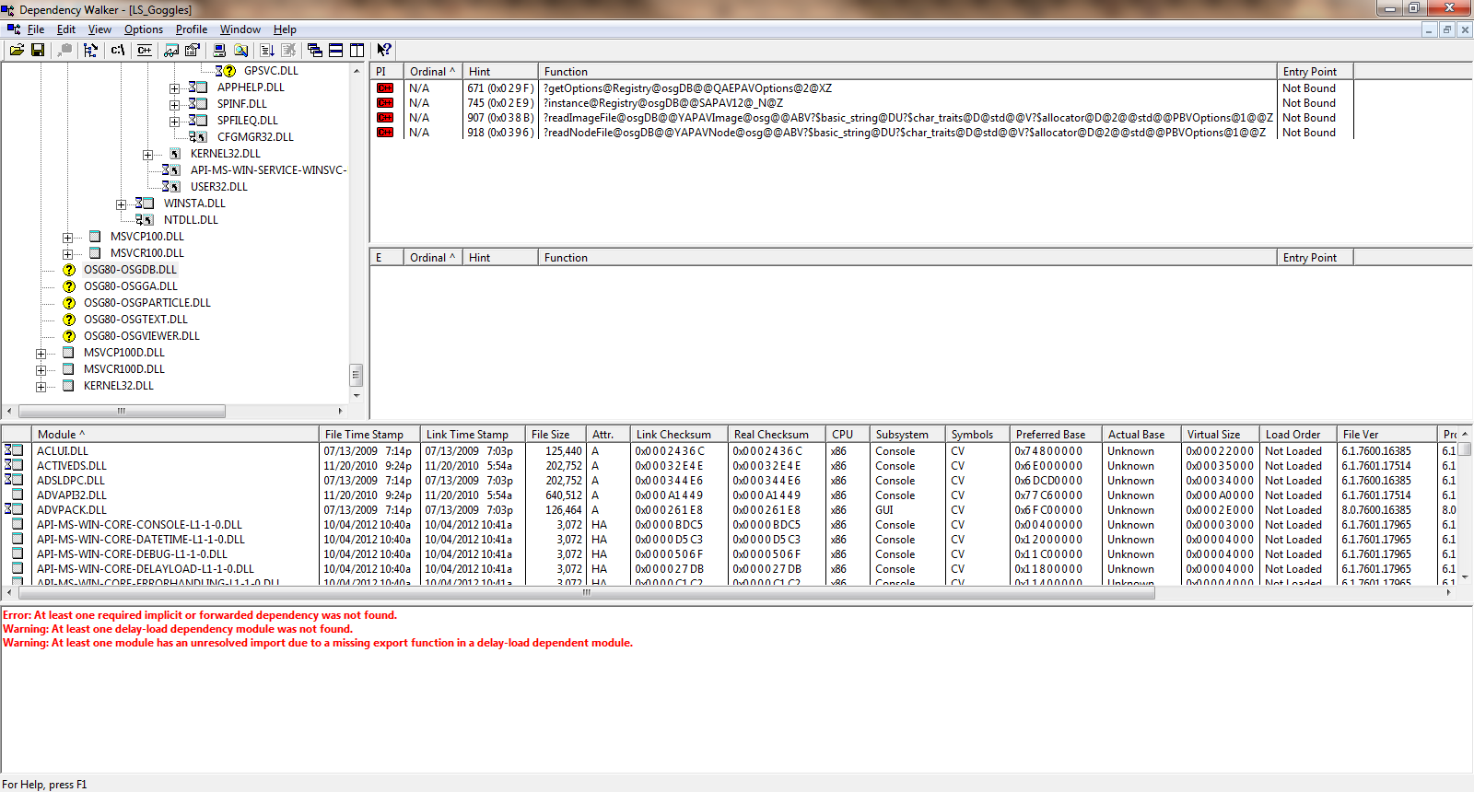Click the Tile Horizontally toolbar icon
1474x792 pixels.
coord(336,50)
